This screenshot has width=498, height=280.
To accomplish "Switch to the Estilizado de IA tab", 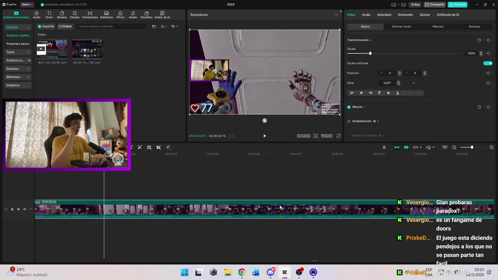I will point(448,15).
